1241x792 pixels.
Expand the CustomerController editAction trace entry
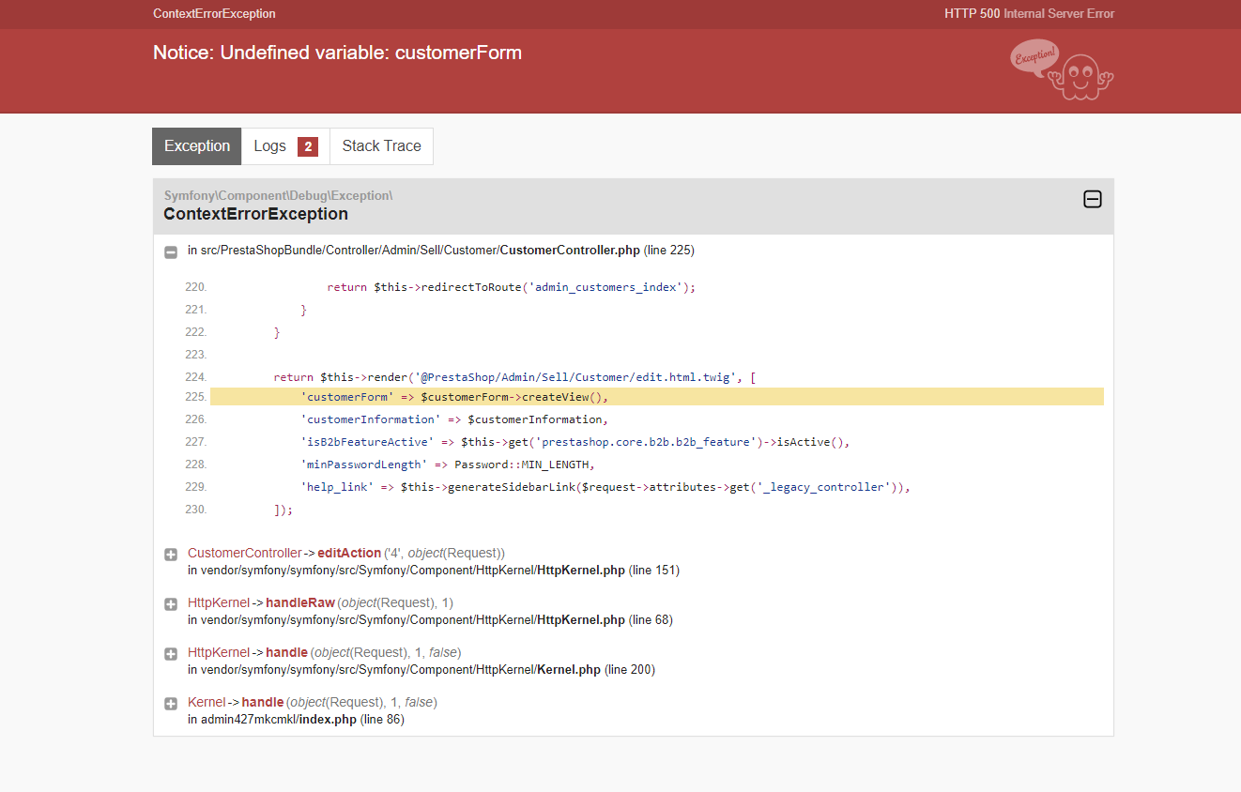(x=171, y=555)
